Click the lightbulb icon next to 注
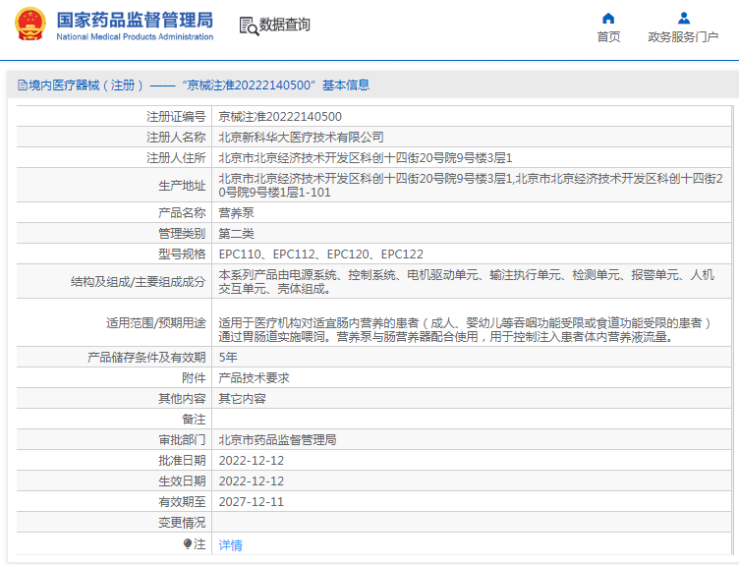 pos(188,544)
